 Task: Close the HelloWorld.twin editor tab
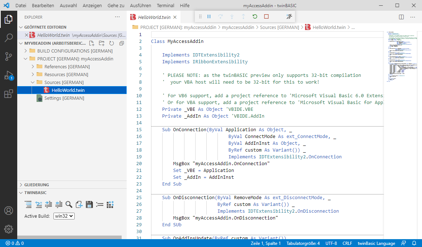pyautogui.click(x=175, y=17)
